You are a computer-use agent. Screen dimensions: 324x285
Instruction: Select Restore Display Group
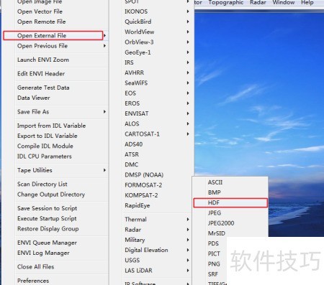(x=48, y=229)
